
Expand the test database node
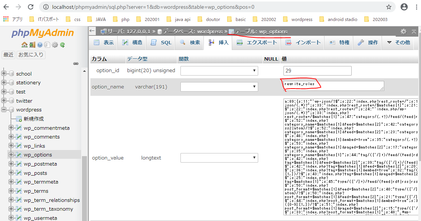click(4, 92)
